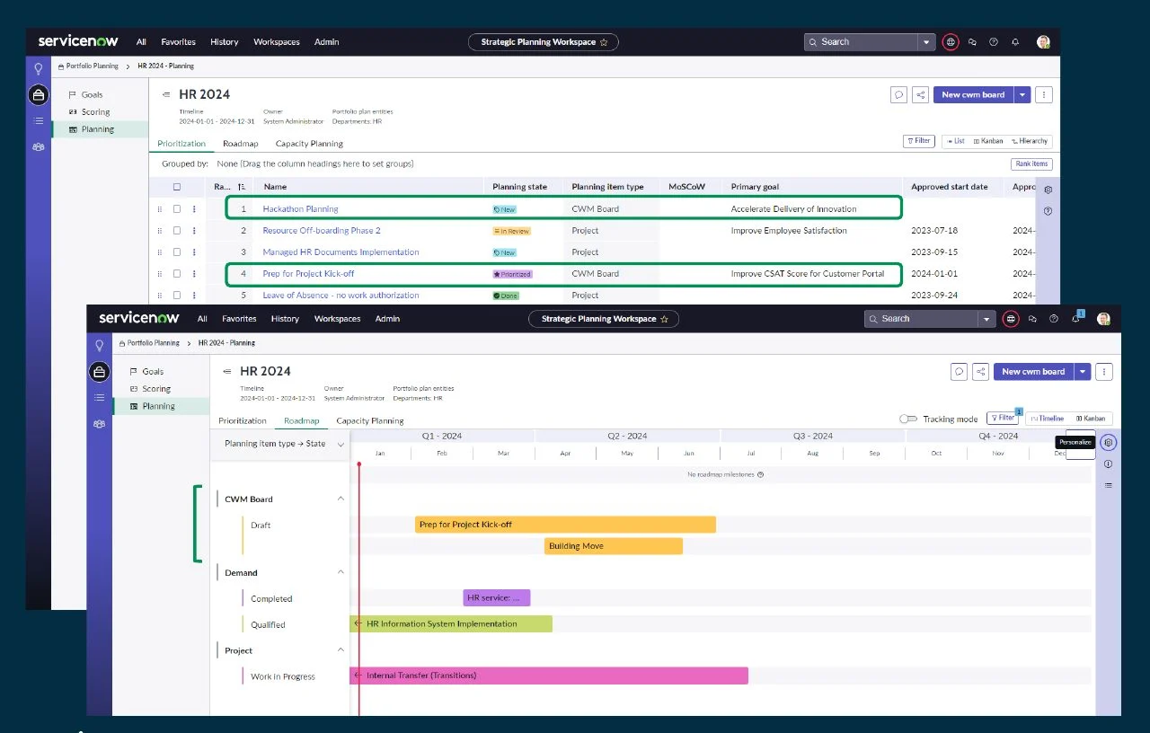
Task: Click the share icon in back Prioritization window
Action: [x=920, y=95]
